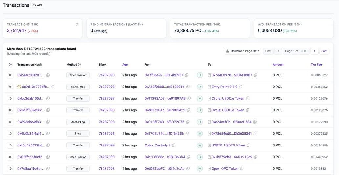Preview transaction 0x6b0b34f4af6 with eye icon
339x175 pixels.
(x=10, y=134)
